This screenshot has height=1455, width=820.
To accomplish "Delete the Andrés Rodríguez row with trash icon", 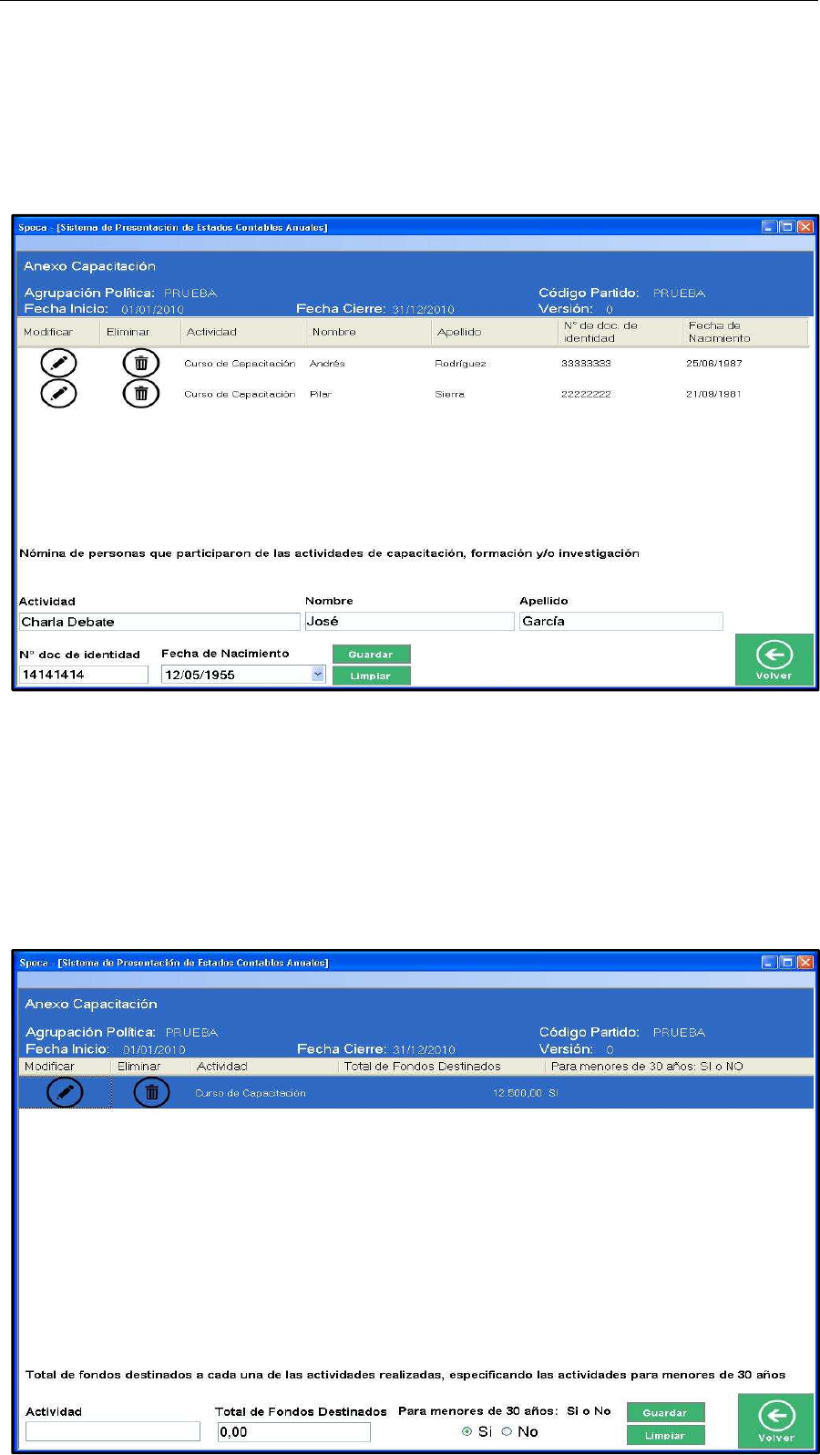I will (x=141, y=363).
